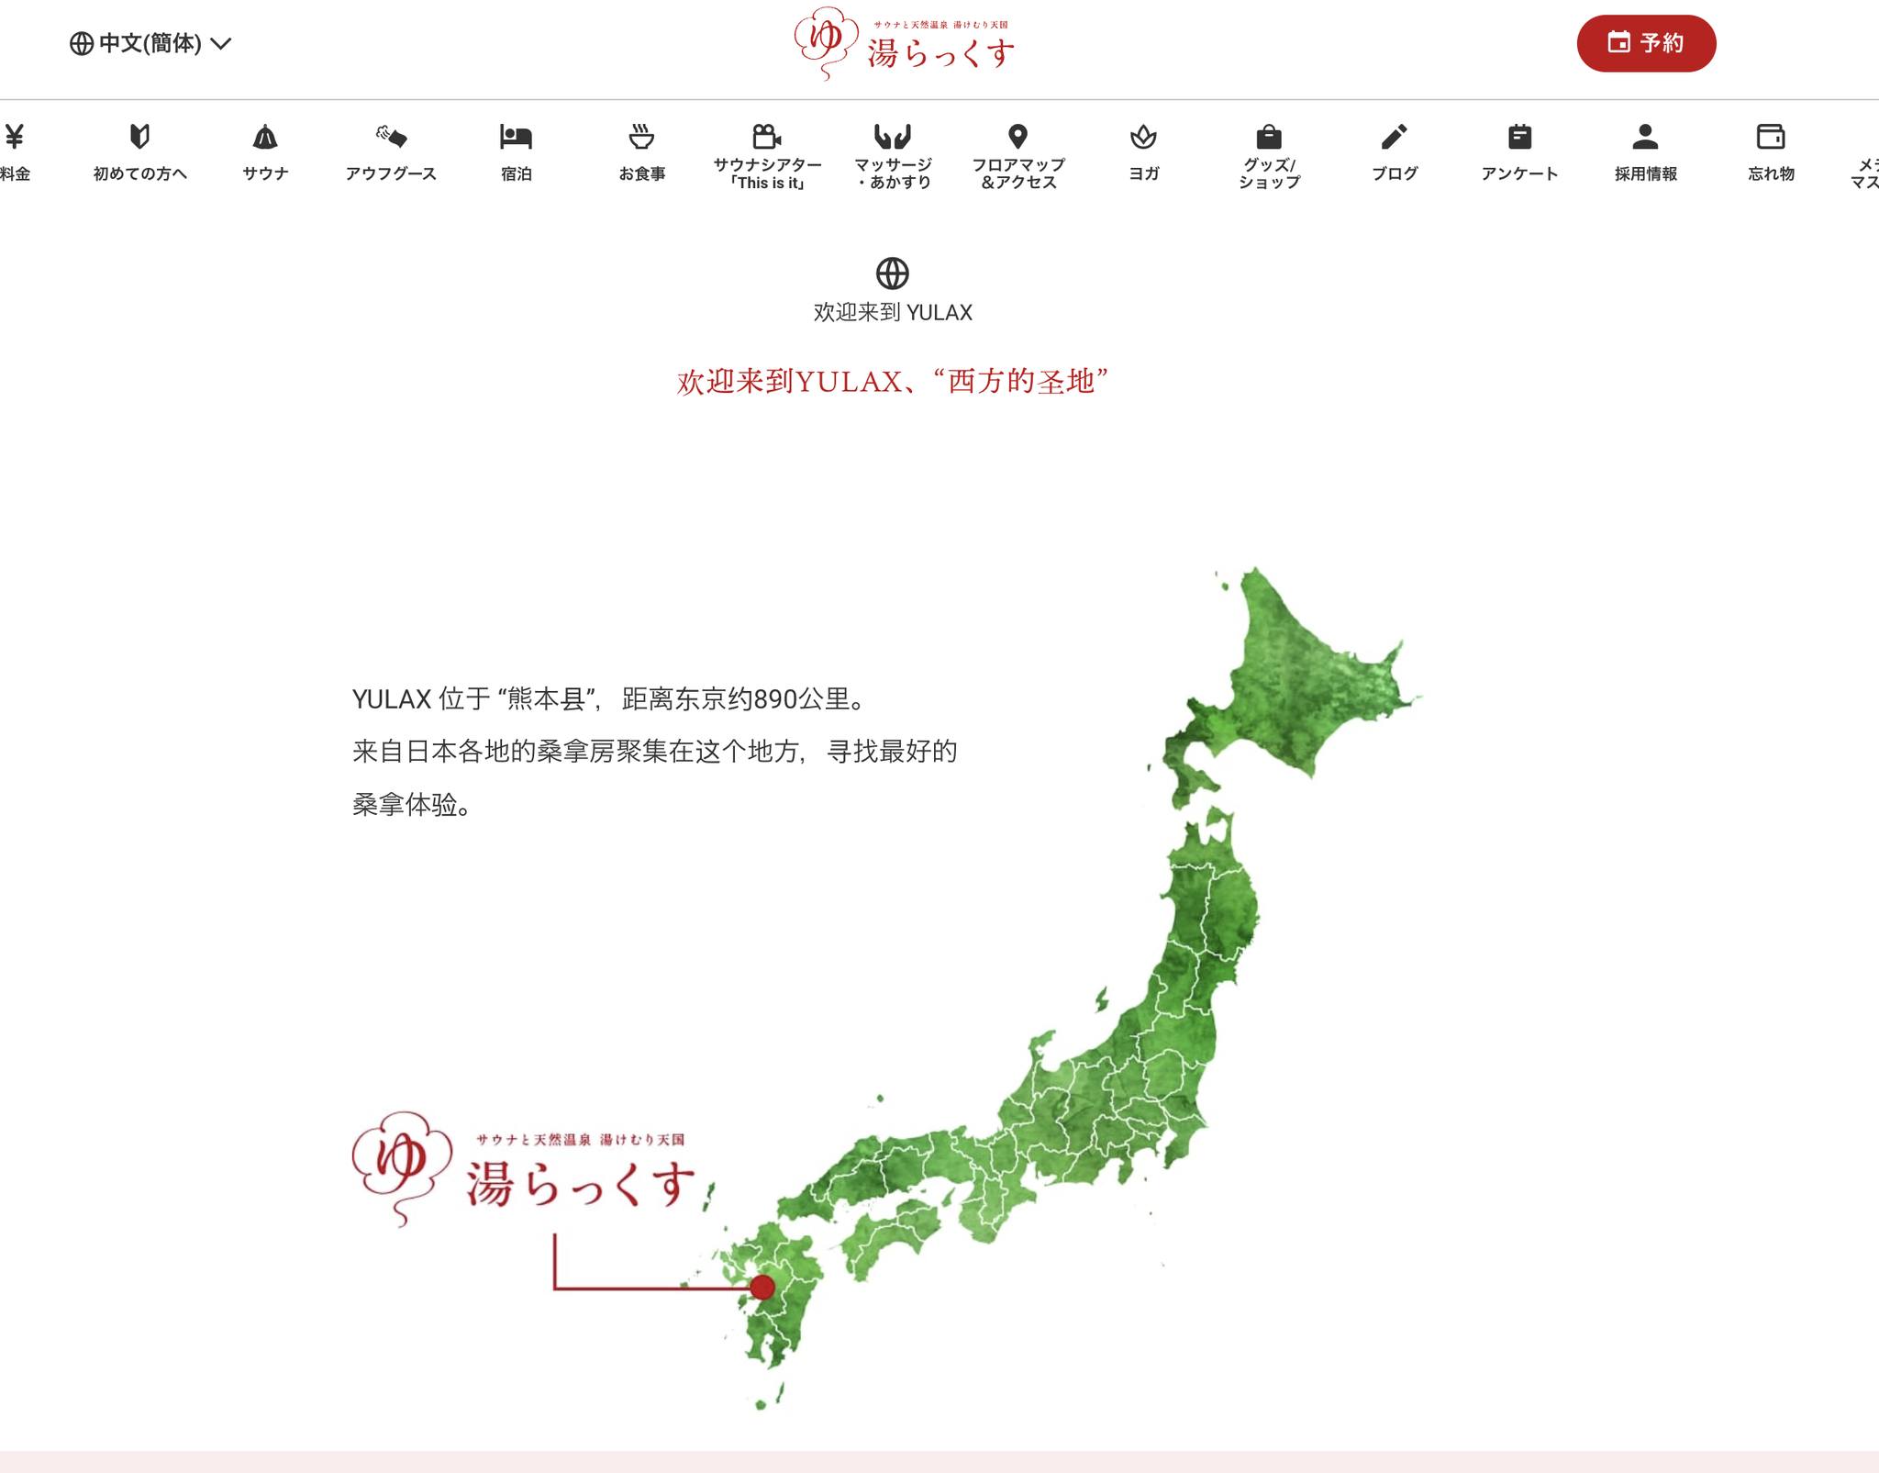The height and width of the screenshot is (1473, 1879).
Task: Open the グッズ/ショップ bag icon
Action: pos(1269,138)
